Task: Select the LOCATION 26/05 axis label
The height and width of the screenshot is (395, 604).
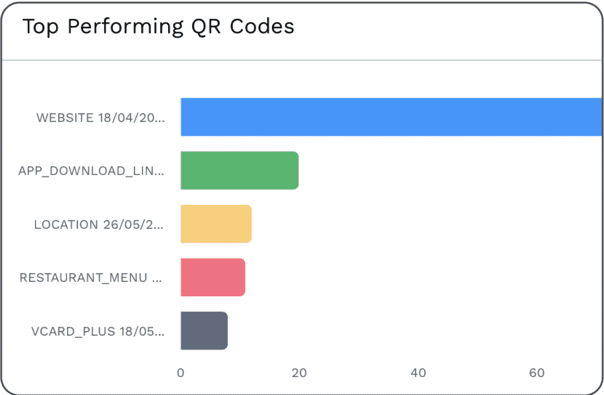Action: click(x=99, y=224)
